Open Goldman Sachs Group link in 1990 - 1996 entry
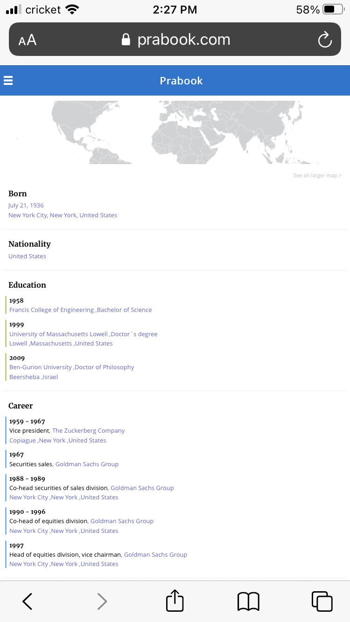 click(x=122, y=521)
